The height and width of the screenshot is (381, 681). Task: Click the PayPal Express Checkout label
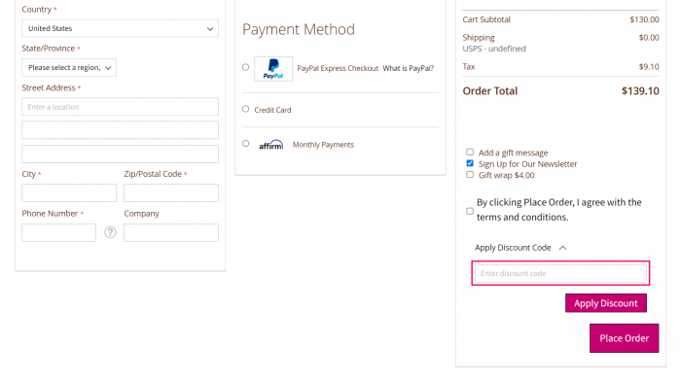(x=338, y=68)
